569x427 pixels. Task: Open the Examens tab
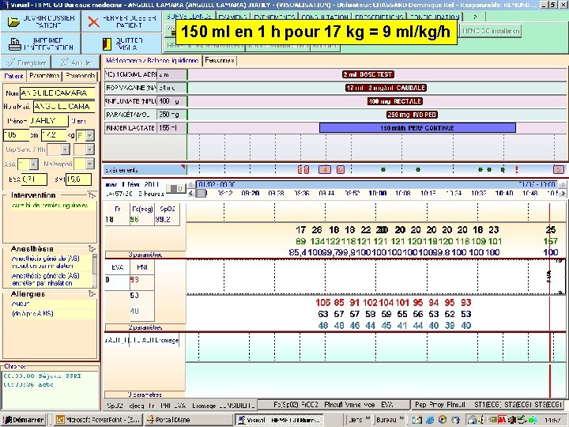click(x=233, y=17)
